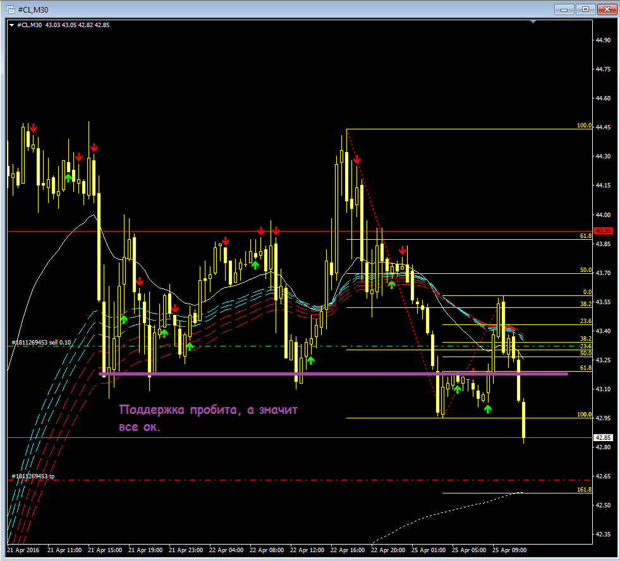Screen dimensions: 620x561
Task: Click the OHLC values '43.03 43.05 42.82 42.85'
Action: (x=78, y=25)
